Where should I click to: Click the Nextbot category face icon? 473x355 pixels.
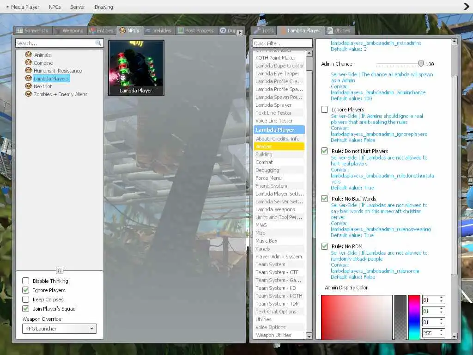(28, 86)
